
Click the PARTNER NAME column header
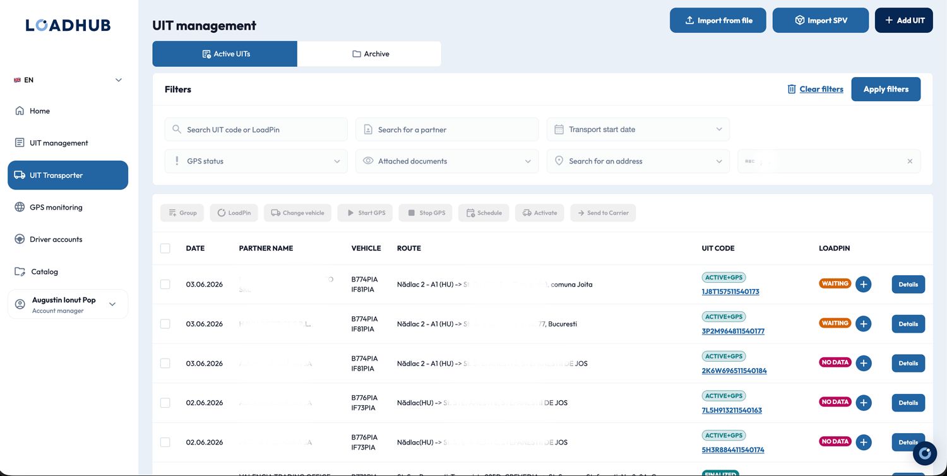(266, 248)
